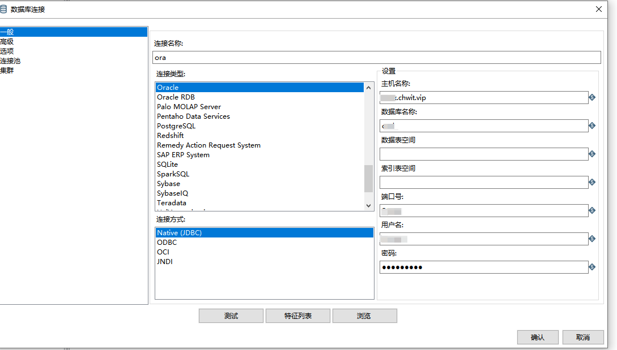Click variable icon beside 数据表空间 field
The height and width of the screenshot is (350, 617).
592,154
